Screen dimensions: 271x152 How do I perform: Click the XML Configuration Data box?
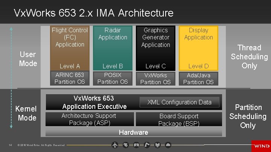[x=180, y=102]
